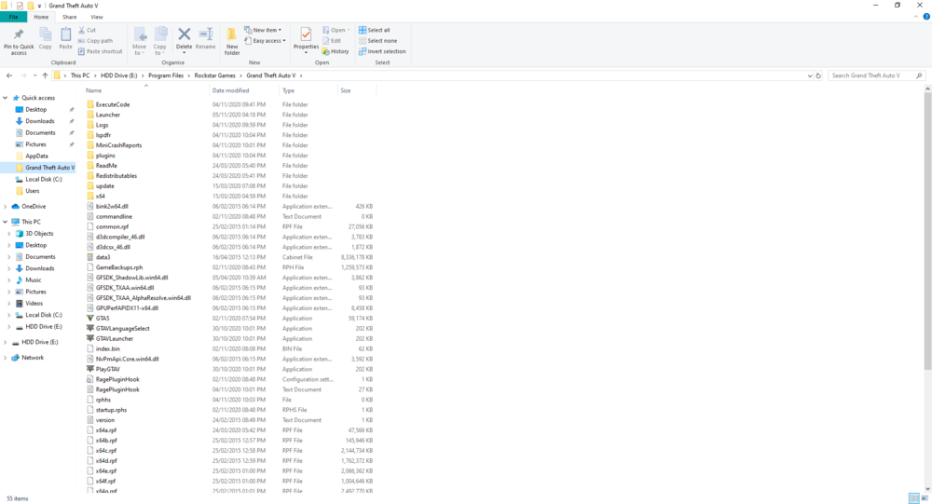
Task: Switch to the Share tab
Action: 70,17
